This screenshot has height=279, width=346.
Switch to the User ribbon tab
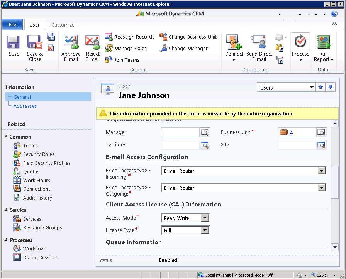point(34,25)
